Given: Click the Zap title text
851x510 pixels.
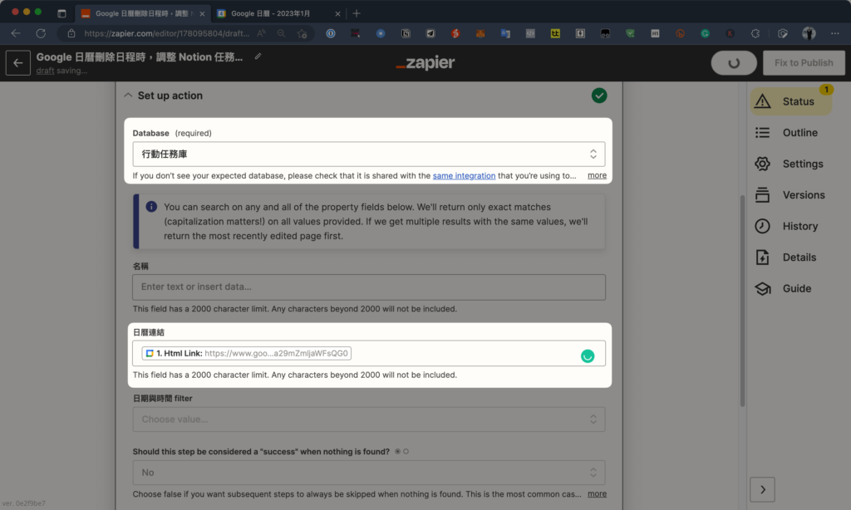Looking at the screenshot, I should pos(140,57).
